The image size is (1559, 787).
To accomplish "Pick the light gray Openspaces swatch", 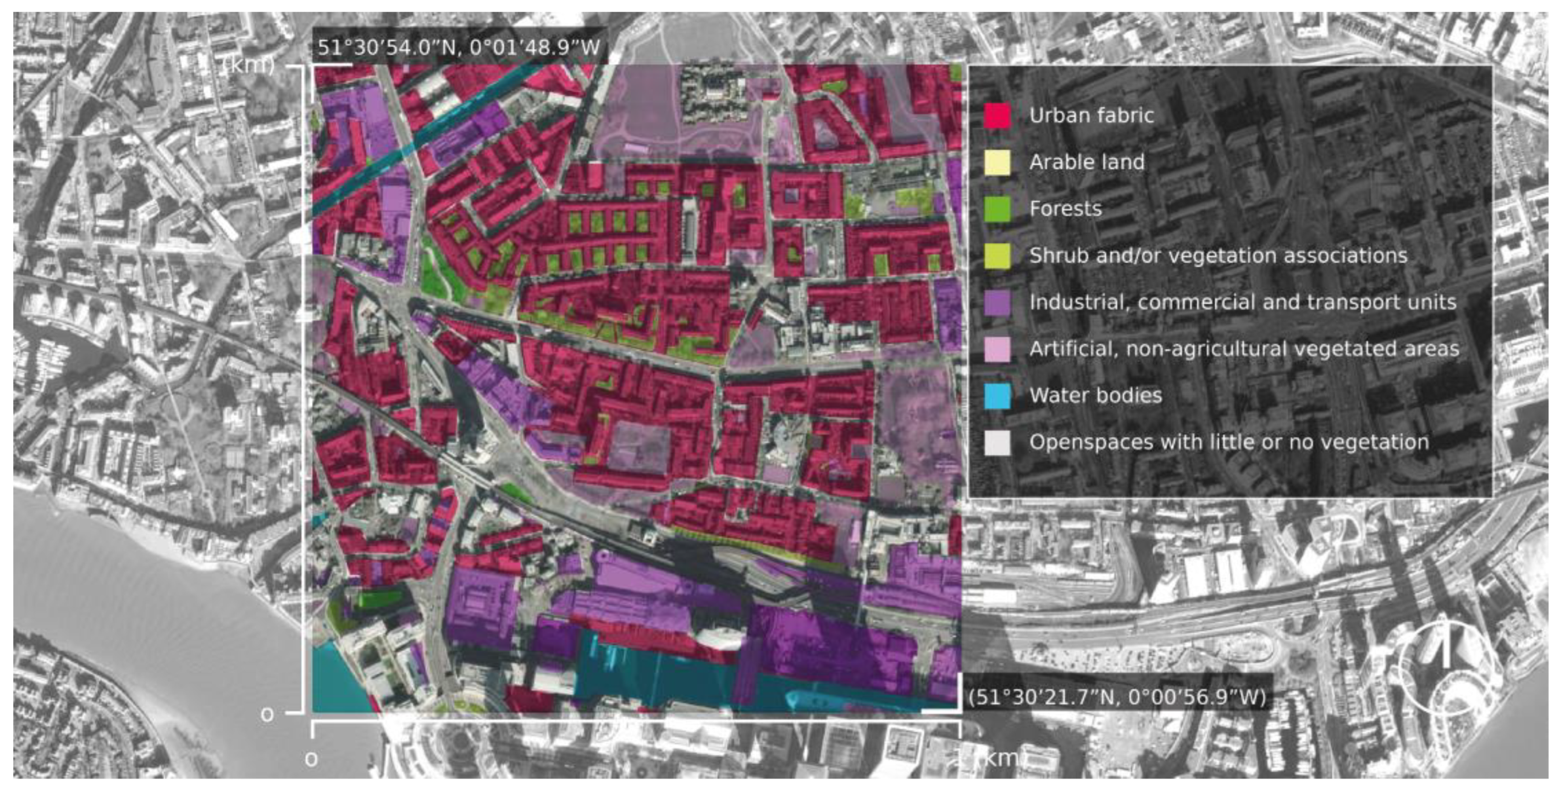I will (997, 443).
